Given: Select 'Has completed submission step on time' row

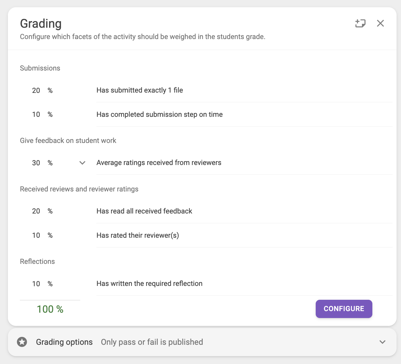Looking at the screenshot, I should point(160,115).
